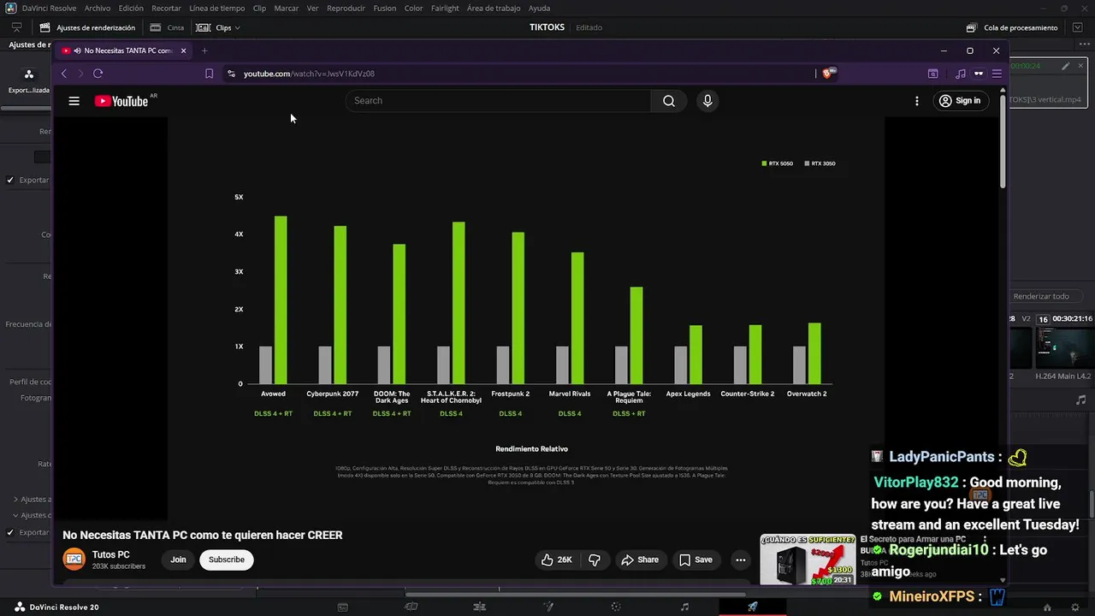Go back in the browser
The width and height of the screenshot is (1095, 616).
tap(64, 74)
